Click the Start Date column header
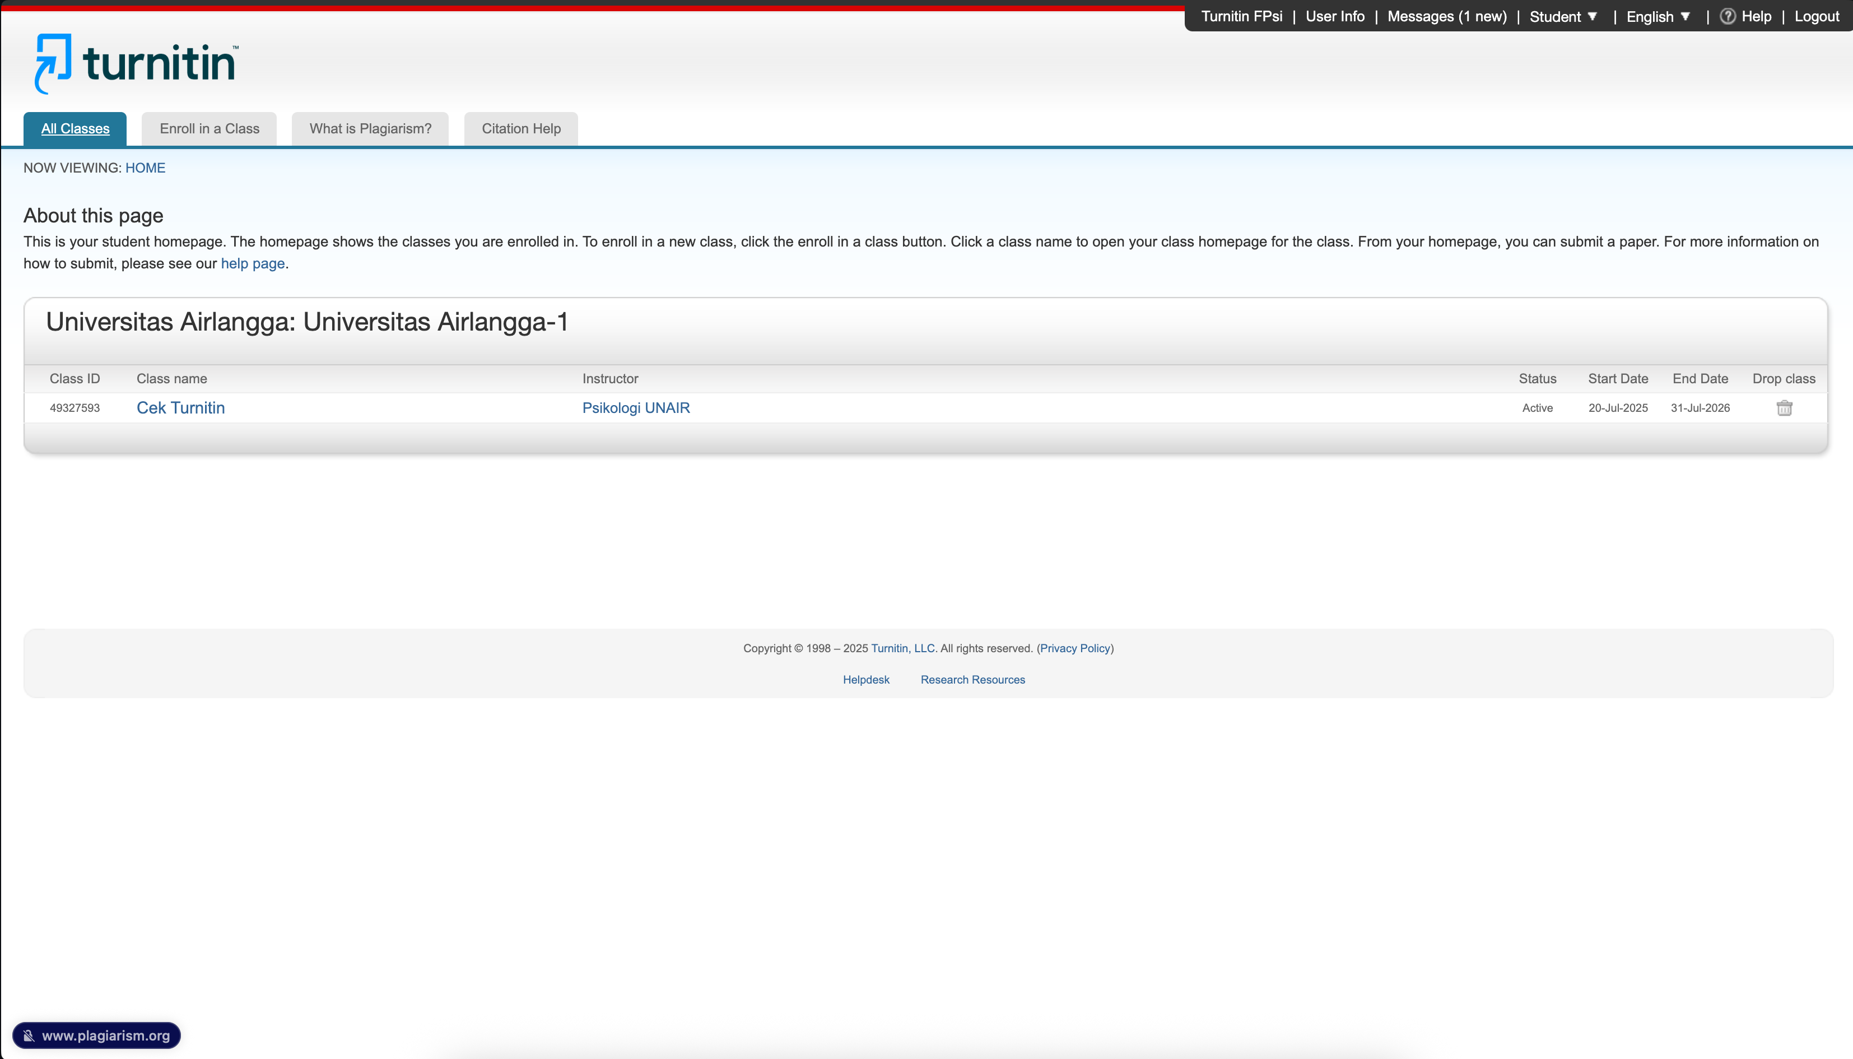This screenshot has width=1853, height=1059. (x=1618, y=379)
